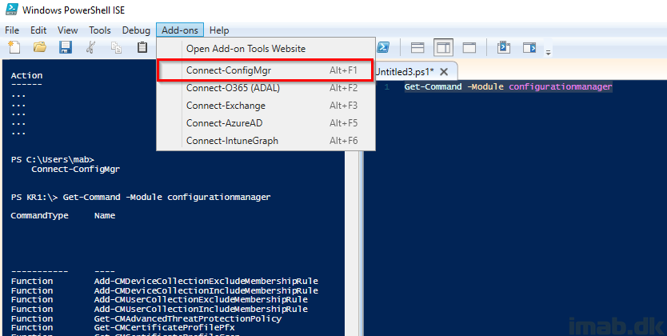
Task: Open the View menu
Action: click(x=68, y=30)
